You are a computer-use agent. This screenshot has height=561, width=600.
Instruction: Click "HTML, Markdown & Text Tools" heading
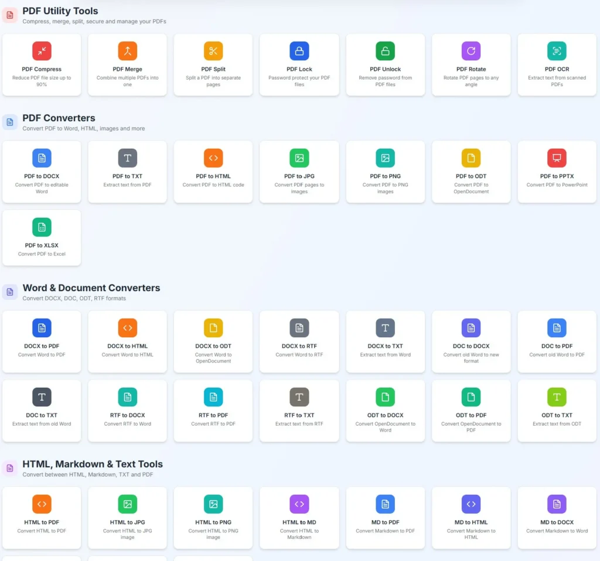click(93, 464)
